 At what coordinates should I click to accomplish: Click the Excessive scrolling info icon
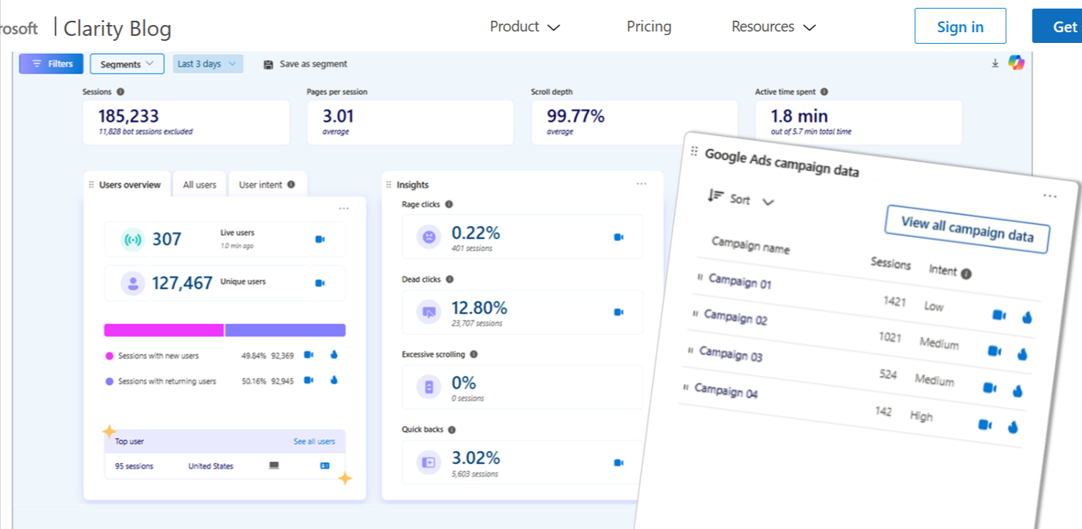click(474, 354)
